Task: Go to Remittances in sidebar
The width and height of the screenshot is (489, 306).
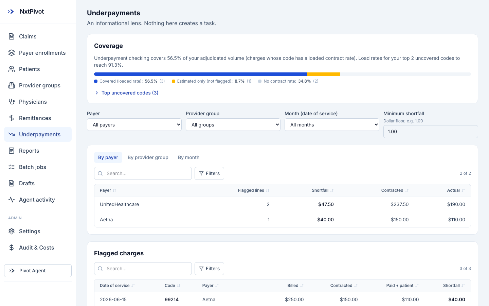Action: [x=38, y=118]
